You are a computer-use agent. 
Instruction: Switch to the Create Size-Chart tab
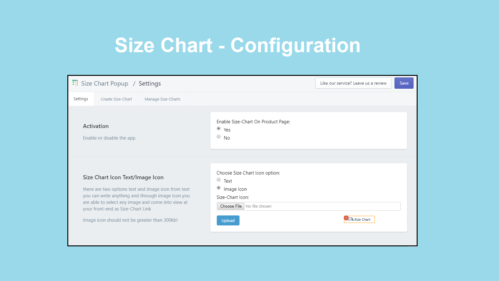pyautogui.click(x=116, y=99)
